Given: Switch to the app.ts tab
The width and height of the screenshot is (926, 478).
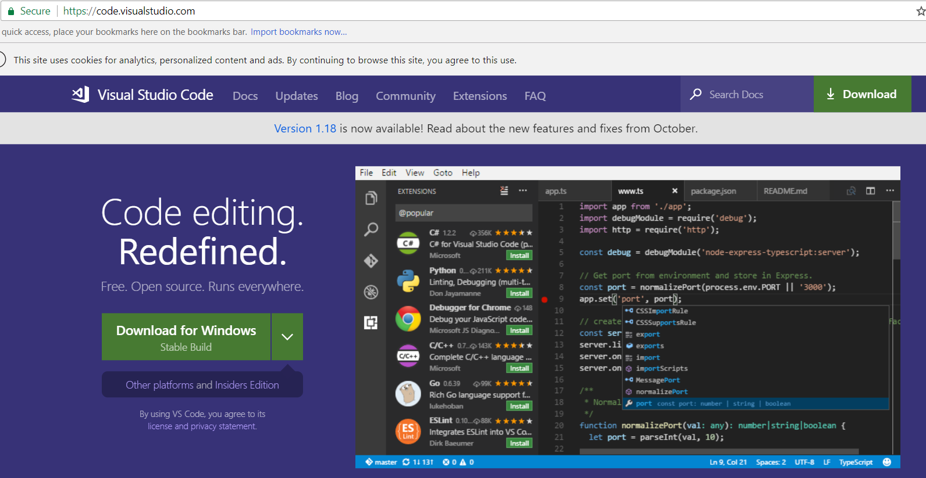Looking at the screenshot, I should pos(556,191).
